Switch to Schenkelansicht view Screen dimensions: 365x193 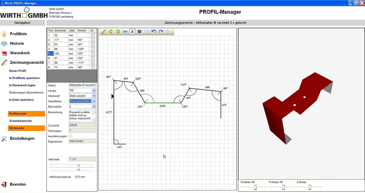[20, 121]
